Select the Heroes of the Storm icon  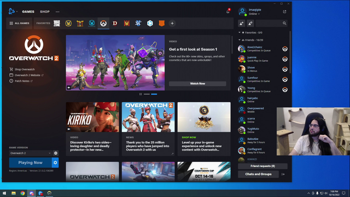[x=150, y=23]
